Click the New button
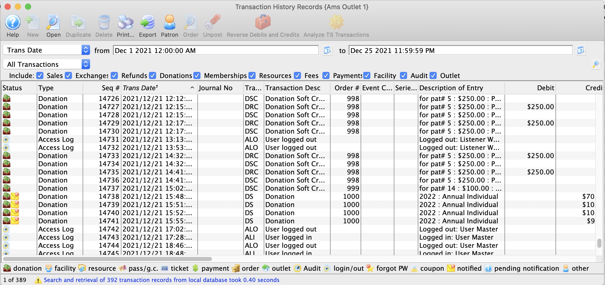 click(x=32, y=25)
